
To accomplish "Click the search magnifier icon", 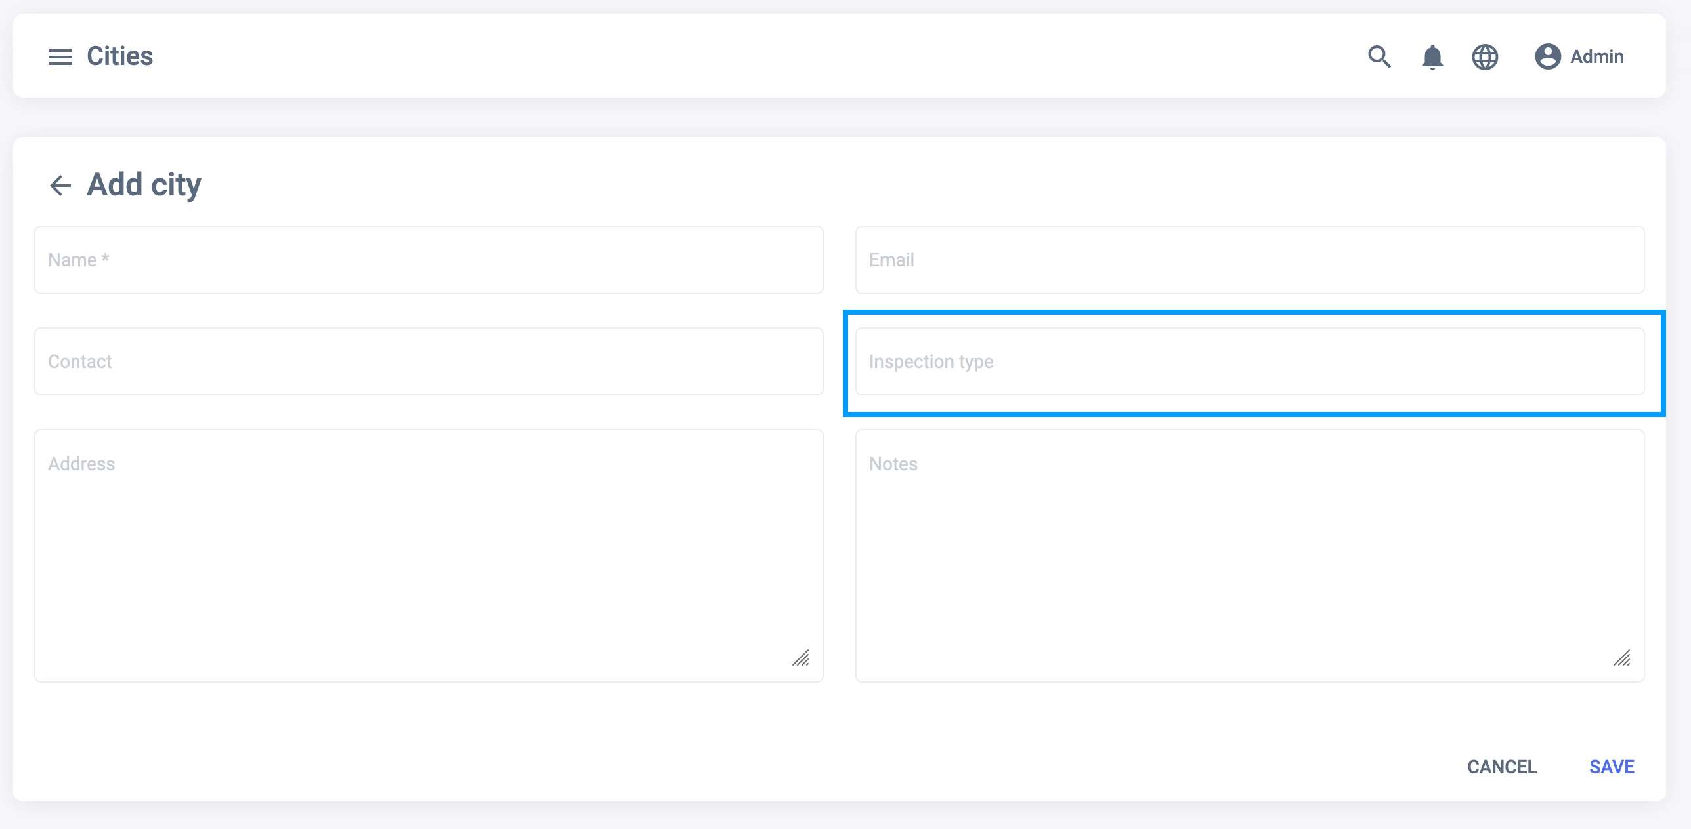I will point(1379,57).
